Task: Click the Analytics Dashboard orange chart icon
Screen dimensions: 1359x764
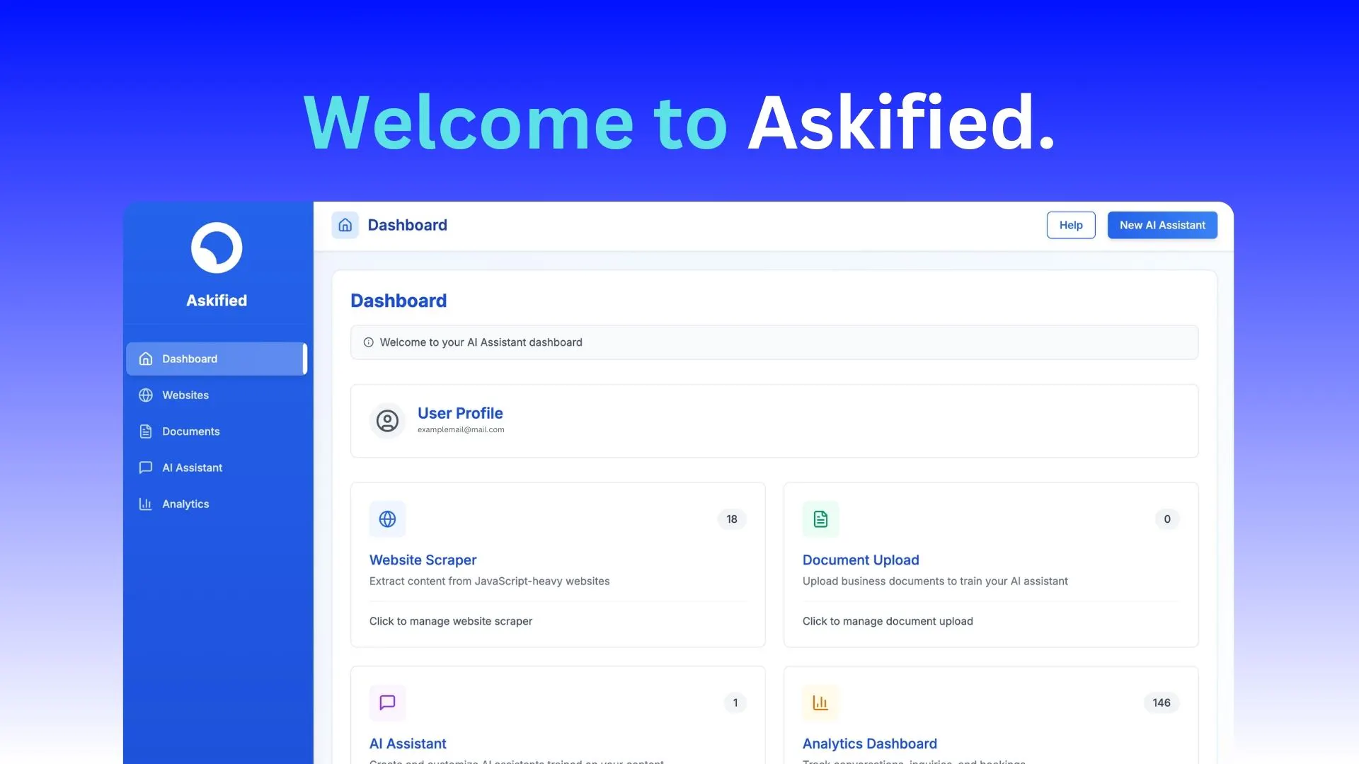Action: [820, 702]
